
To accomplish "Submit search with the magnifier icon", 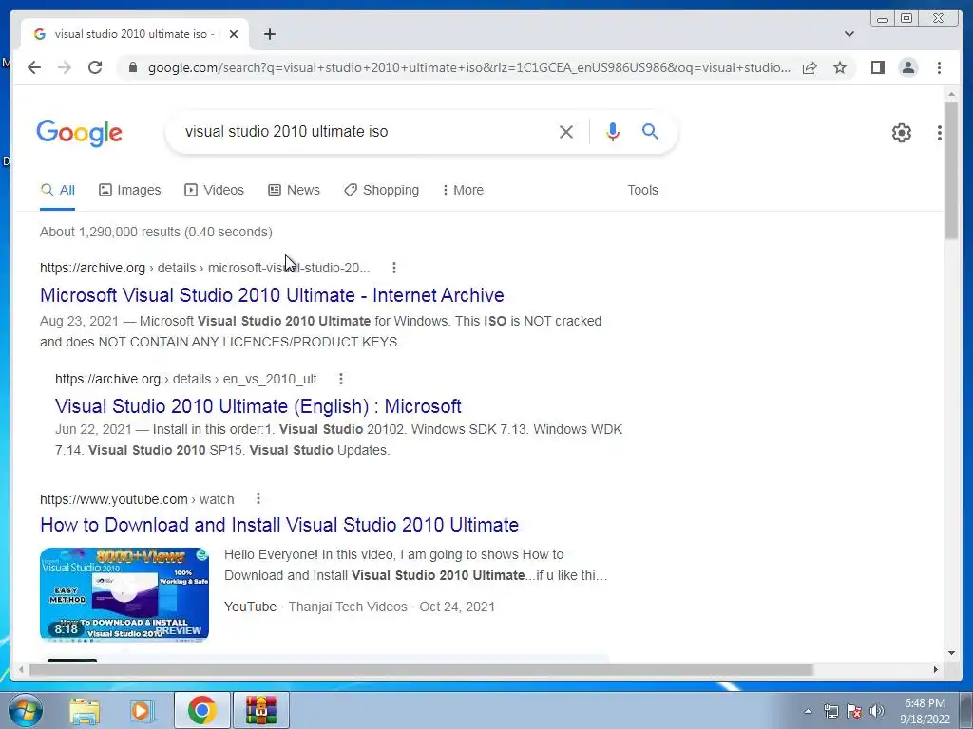I will pos(650,131).
